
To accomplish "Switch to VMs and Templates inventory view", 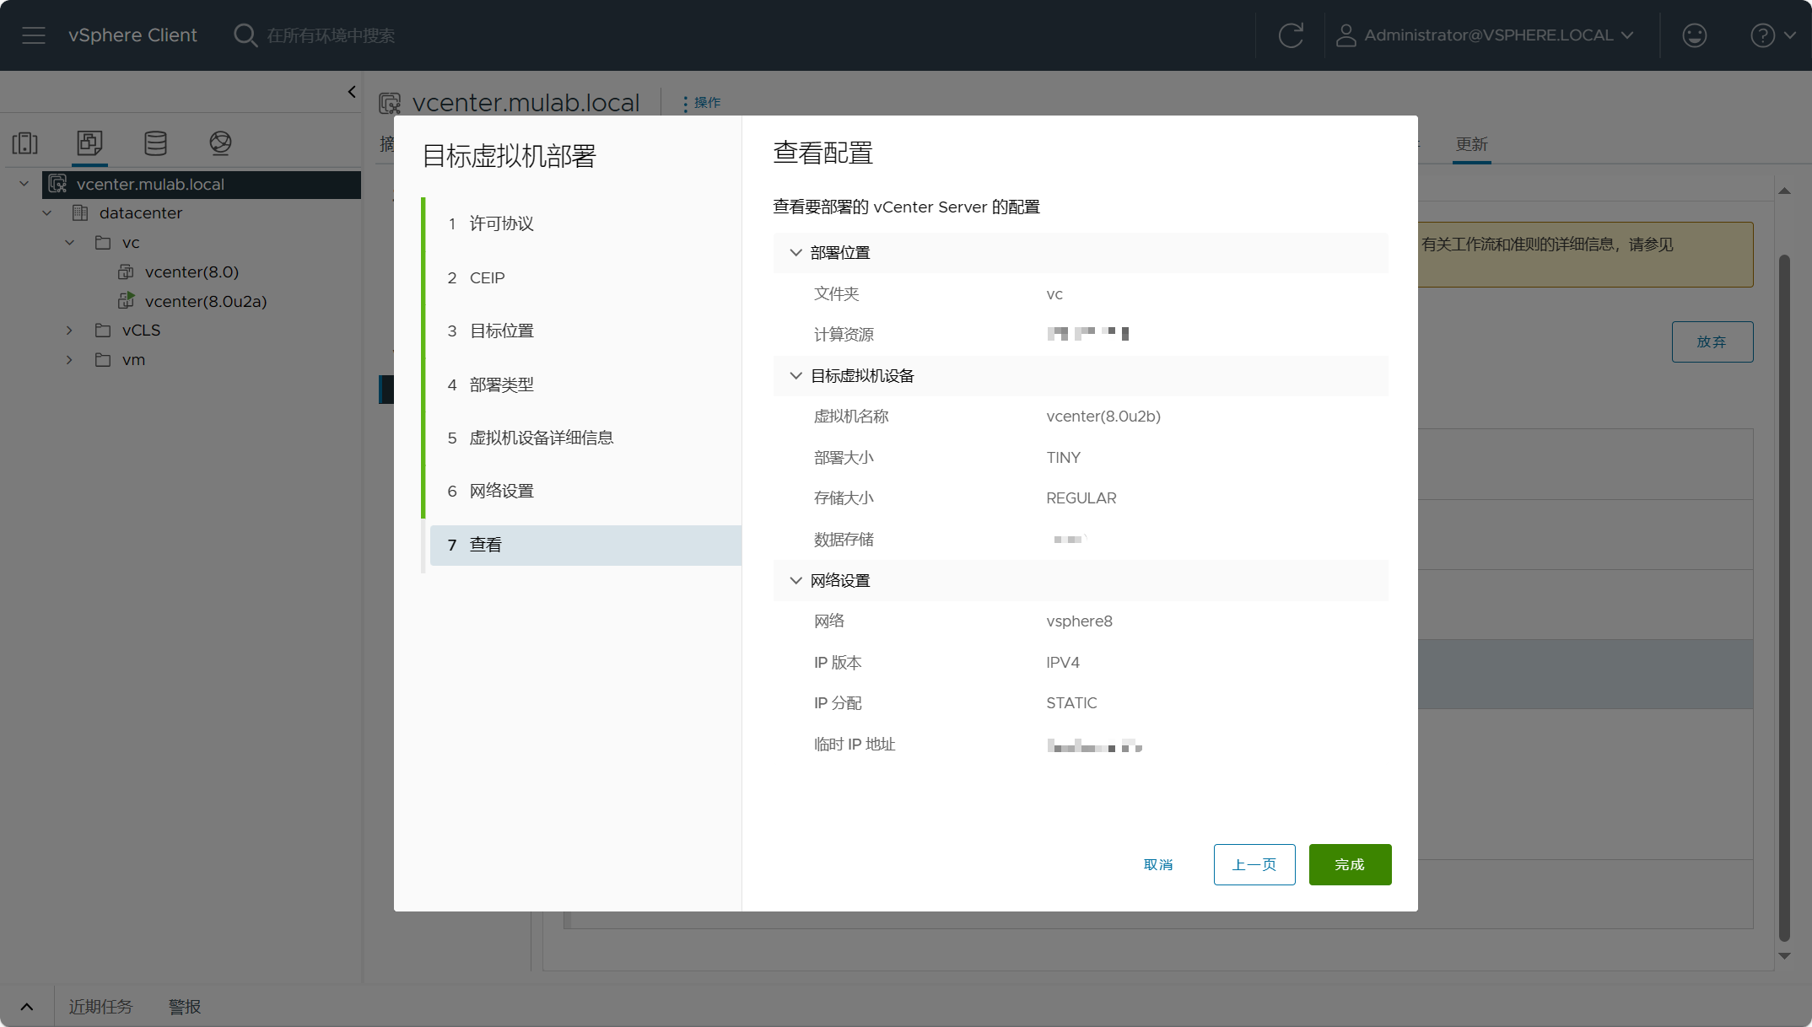I will (x=89, y=143).
